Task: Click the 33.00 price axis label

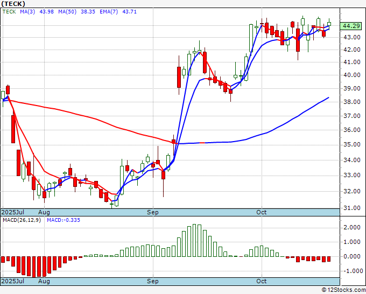Action: pos(352,176)
